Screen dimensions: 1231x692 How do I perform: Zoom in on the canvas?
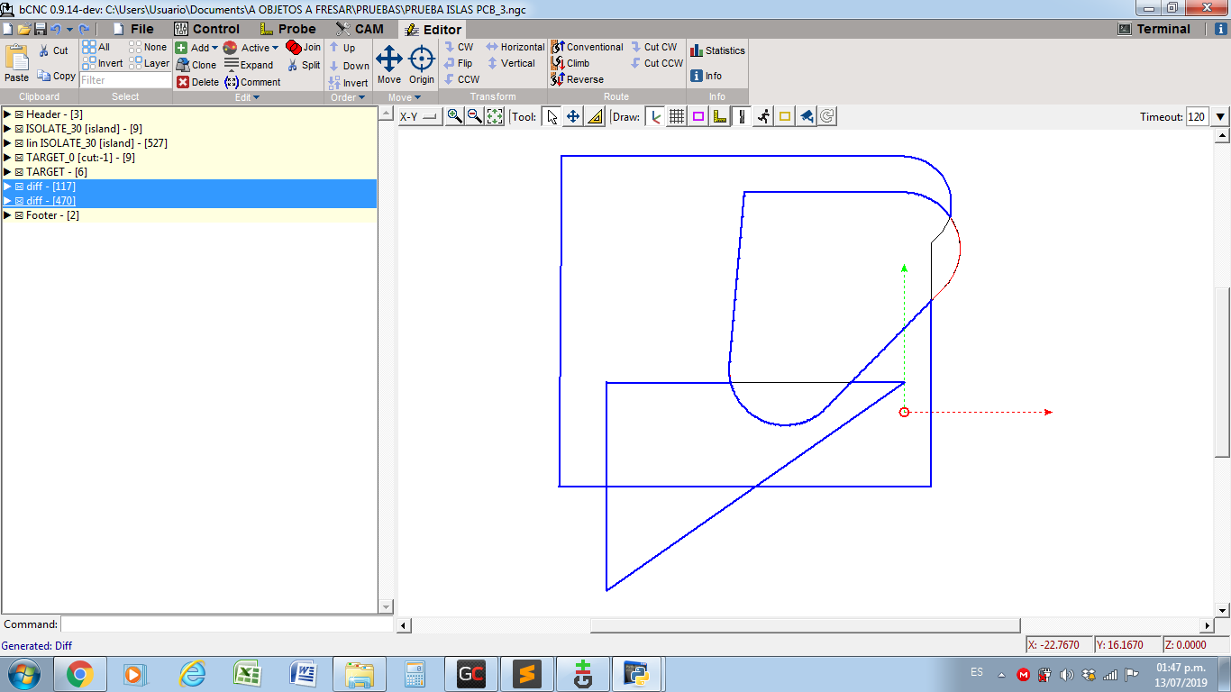tap(454, 116)
